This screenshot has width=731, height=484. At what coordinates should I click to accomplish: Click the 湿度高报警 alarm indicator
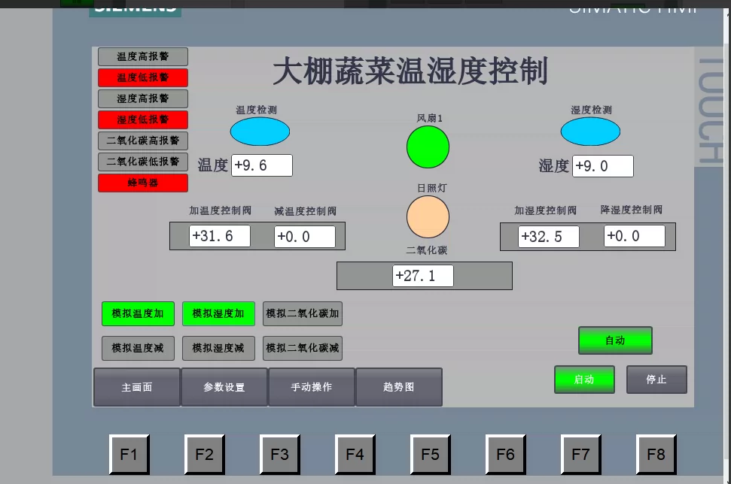coord(142,98)
